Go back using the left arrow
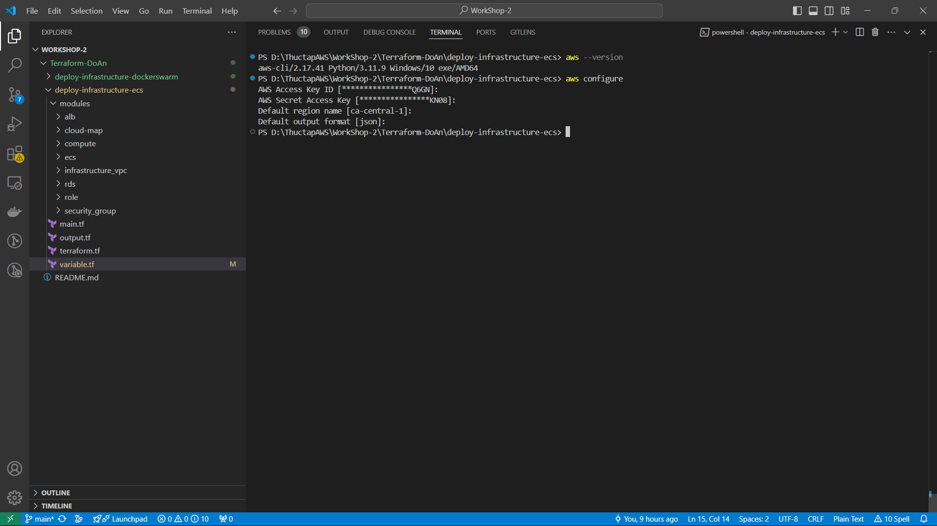937x526 pixels. [x=277, y=11]
